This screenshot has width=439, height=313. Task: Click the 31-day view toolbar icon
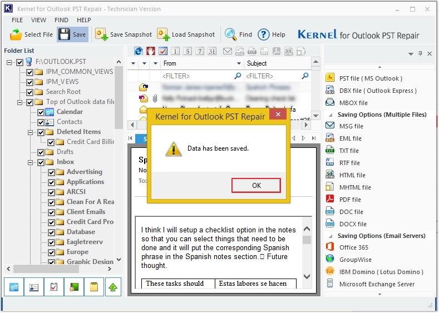pyautogui.click(x=212, y=51)
